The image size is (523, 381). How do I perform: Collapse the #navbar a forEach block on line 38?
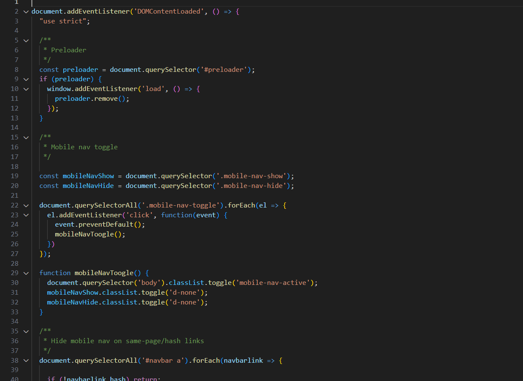click(26, 361)
